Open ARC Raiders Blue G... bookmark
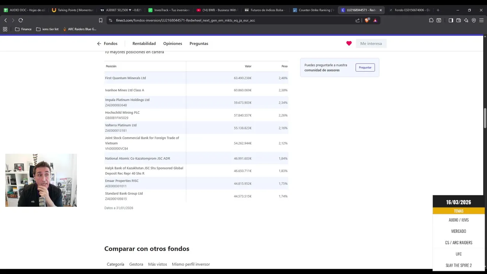Image resolution: width=487 pixels, height=274 pixels. pyautogui.click(x=79, y=29)
